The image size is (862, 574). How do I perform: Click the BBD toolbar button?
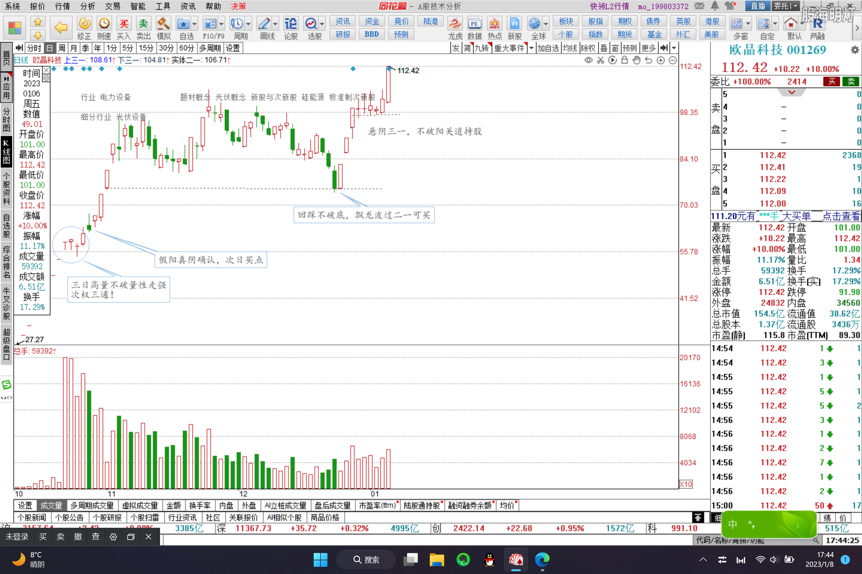coord(372,34)
